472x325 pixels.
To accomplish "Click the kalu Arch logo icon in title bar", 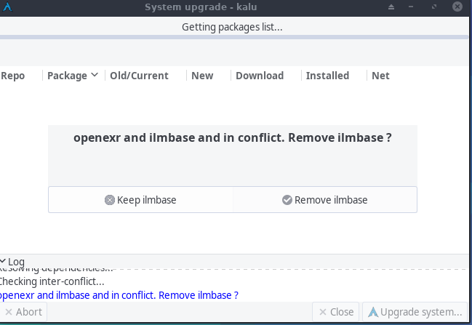I will 7,7.
